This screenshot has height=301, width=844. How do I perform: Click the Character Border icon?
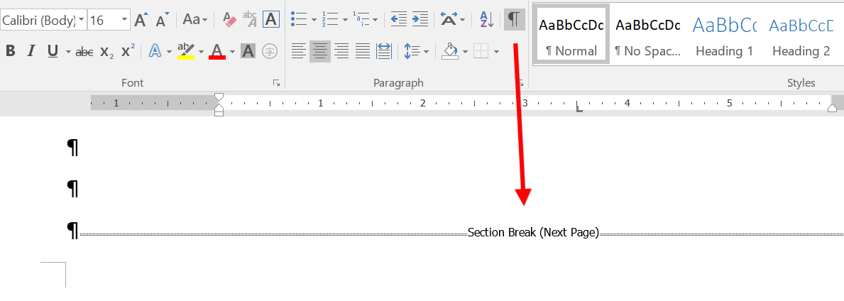(x=271, y=20)
